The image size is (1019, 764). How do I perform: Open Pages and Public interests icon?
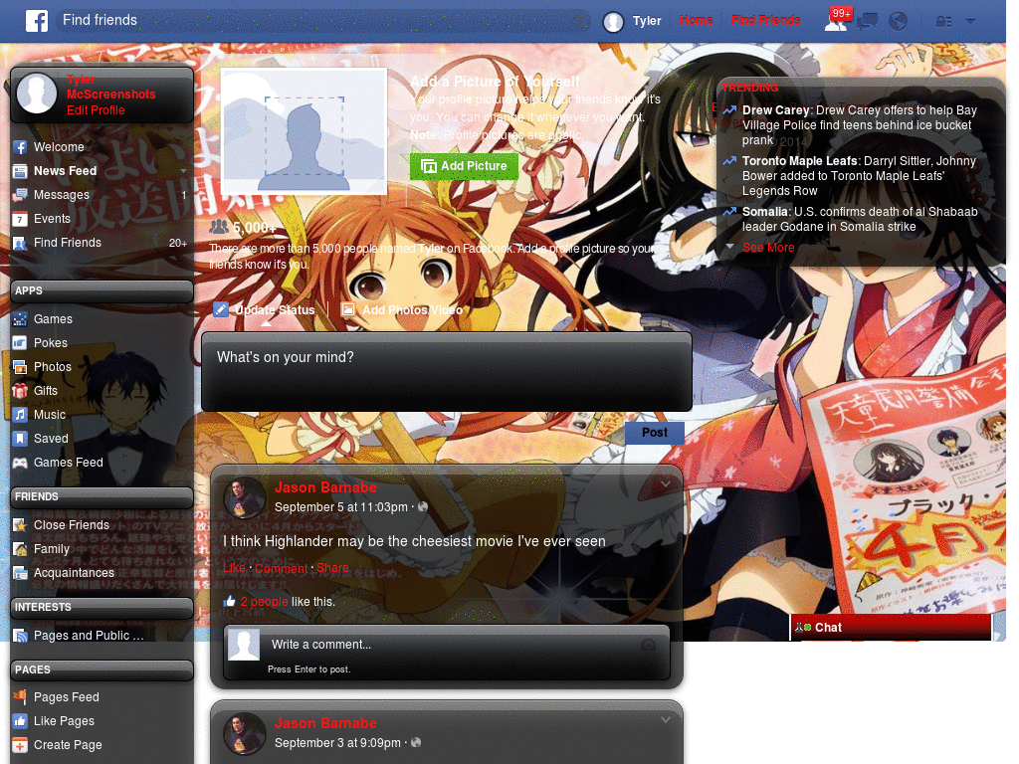pos(20,636)
